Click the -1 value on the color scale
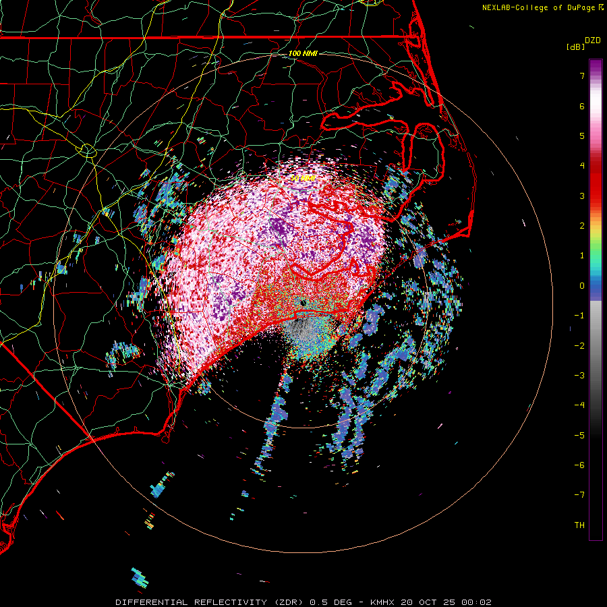Image resolution: width=607 pixels, height=607 pixels. point(579,316)
